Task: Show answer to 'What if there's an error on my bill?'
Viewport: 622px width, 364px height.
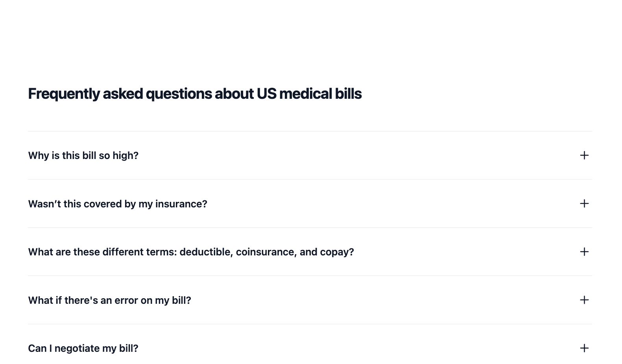Action: pos(109,300)
